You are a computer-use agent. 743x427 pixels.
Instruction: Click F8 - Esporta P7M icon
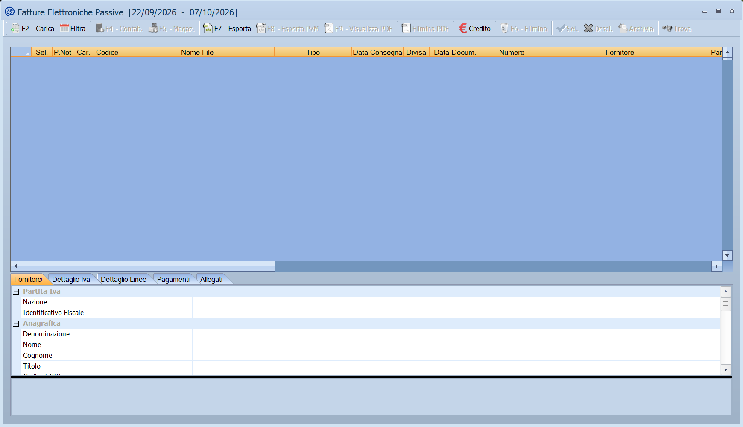(x=261, y=29)
